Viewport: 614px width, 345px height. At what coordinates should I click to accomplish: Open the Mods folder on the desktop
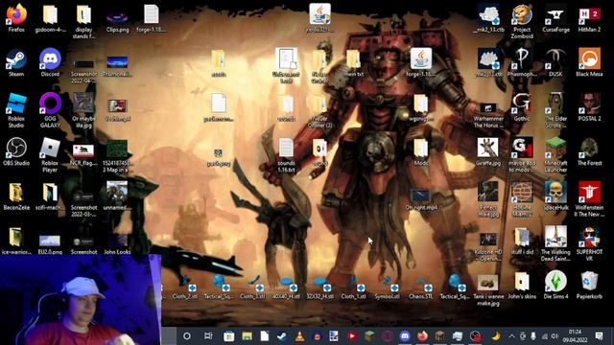[x=421, y=151]
